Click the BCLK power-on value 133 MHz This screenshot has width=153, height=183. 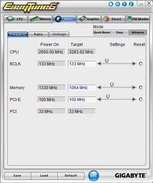(x=51, y=64)
